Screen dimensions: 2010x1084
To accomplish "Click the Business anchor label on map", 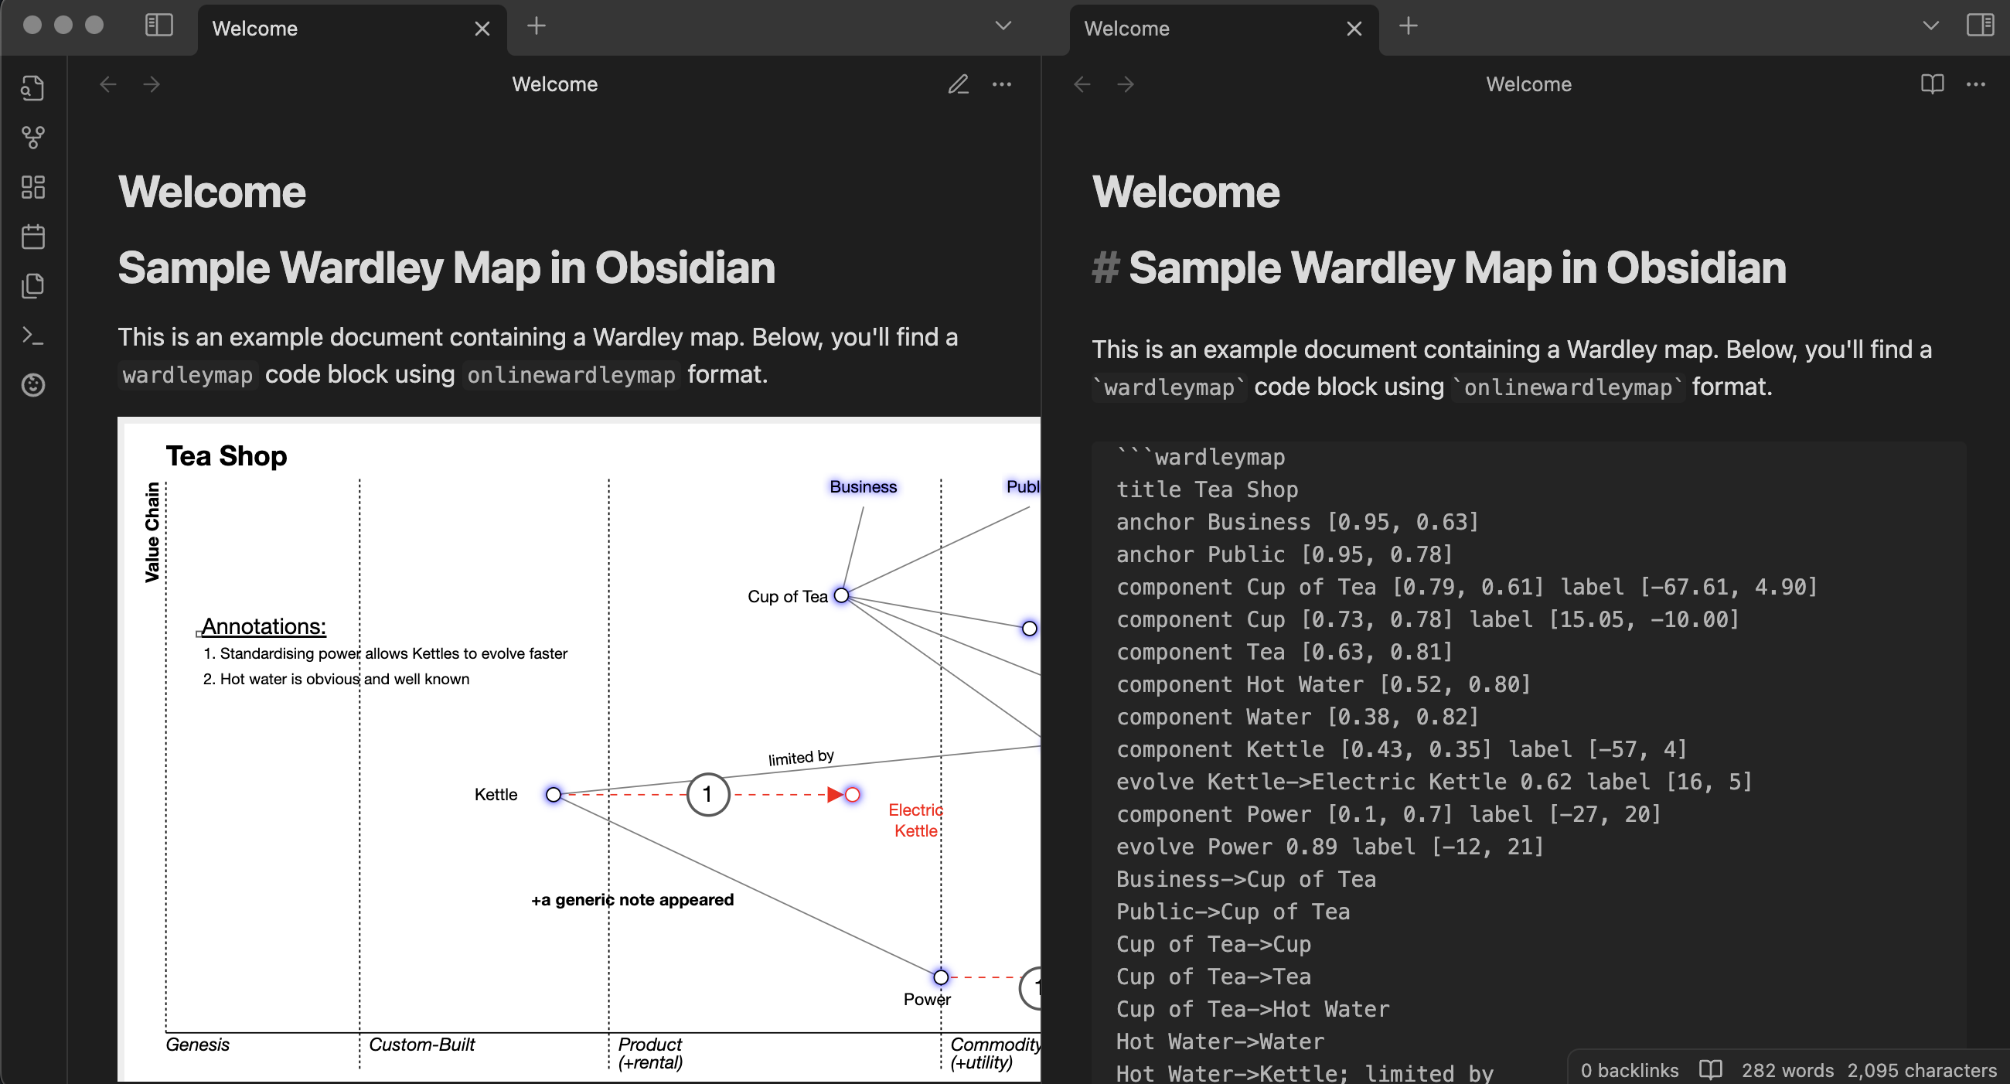I will 863,486.
